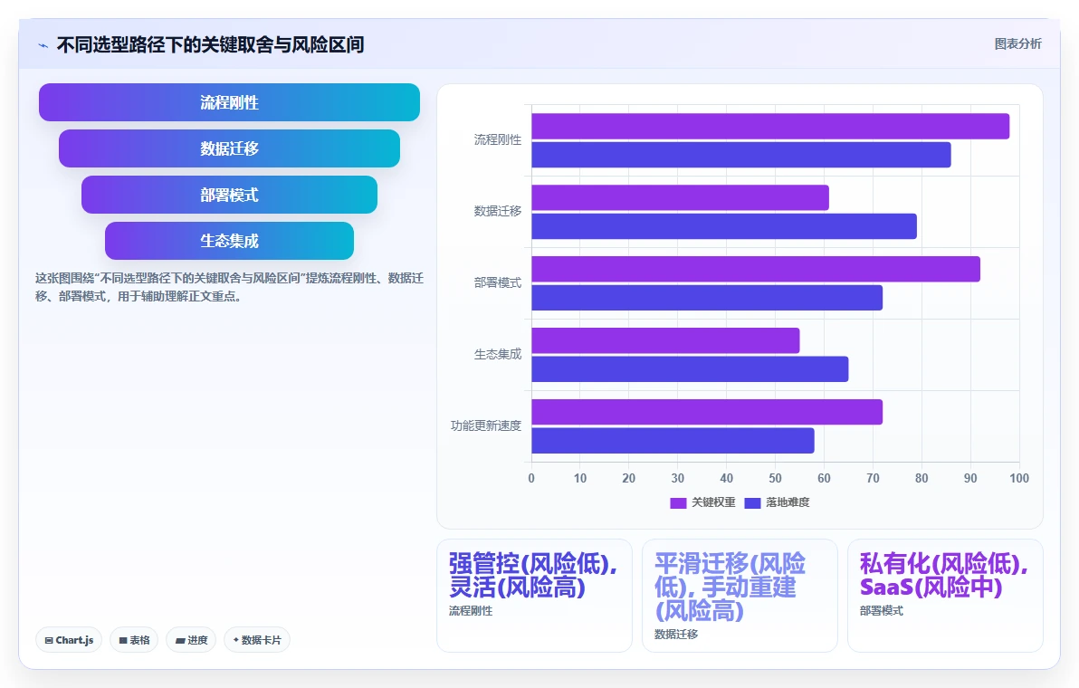Image resolution: width=1079 pixels, height=688 pixels.
Task: Open the 平滑迁移(风险低) data card
Action: pos(740,596)
